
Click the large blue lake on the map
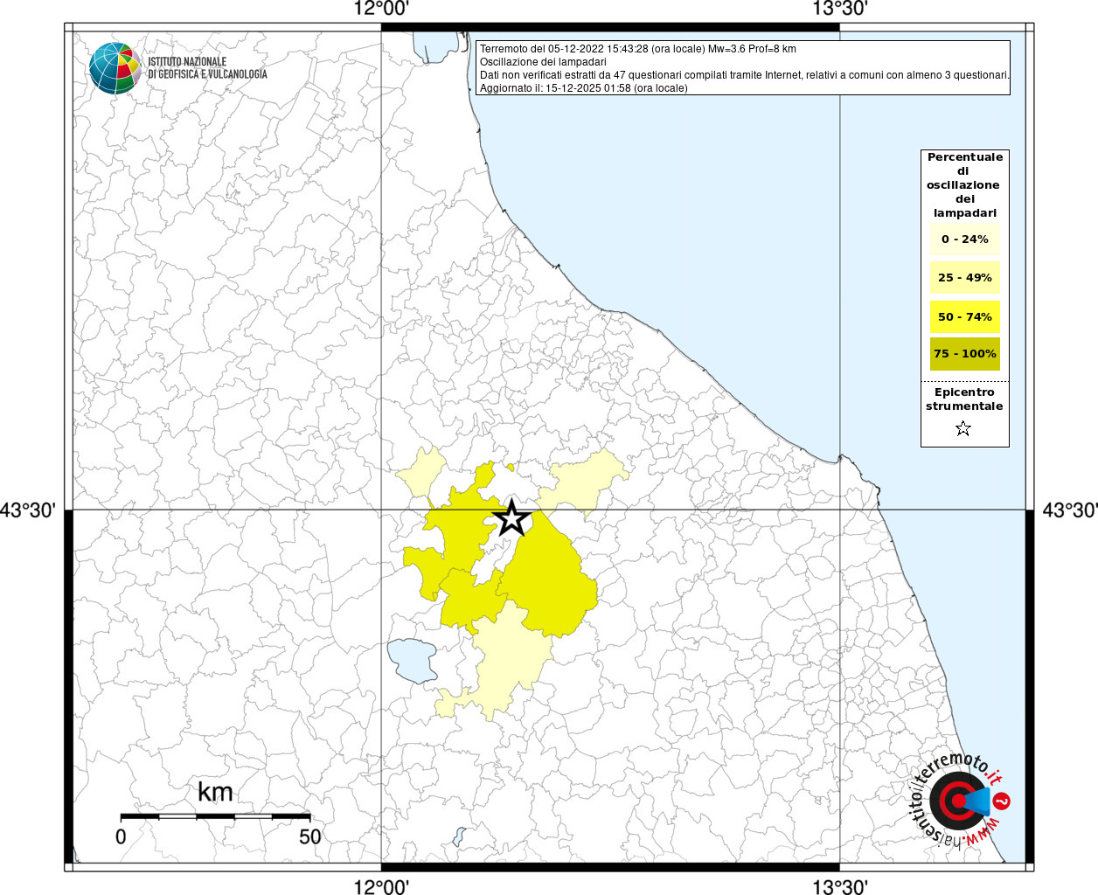[x=413, y=660]
